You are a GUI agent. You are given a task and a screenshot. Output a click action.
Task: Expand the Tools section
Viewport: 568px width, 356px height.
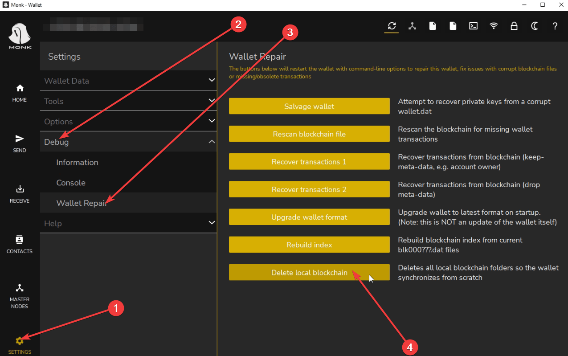128,101
